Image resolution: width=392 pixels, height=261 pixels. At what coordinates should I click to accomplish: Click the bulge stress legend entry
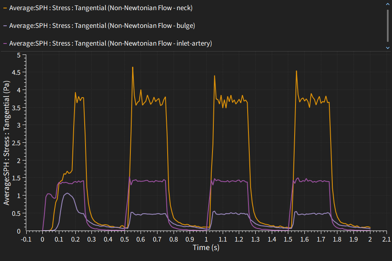(99, 26)
